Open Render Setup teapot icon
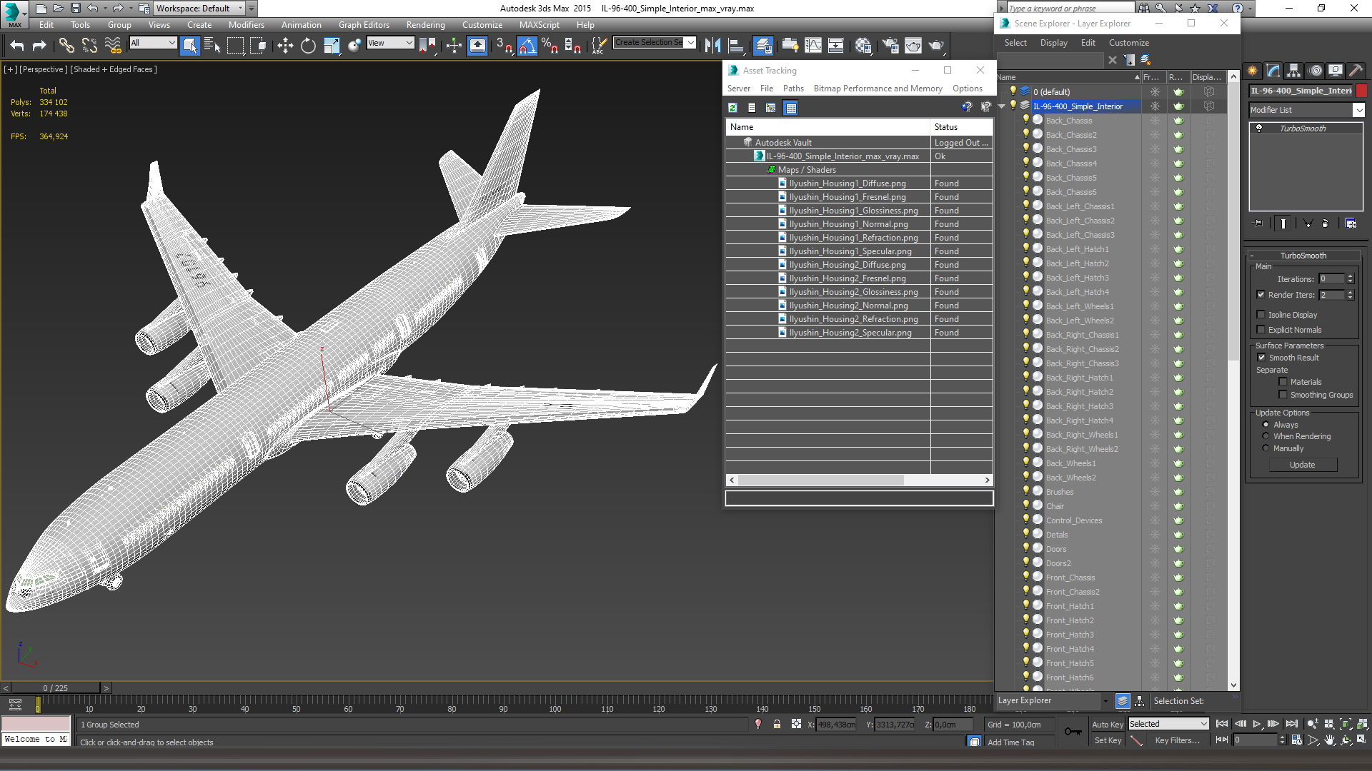The height and width of the screenshot is (771, 1372). (x=890, y=46)
